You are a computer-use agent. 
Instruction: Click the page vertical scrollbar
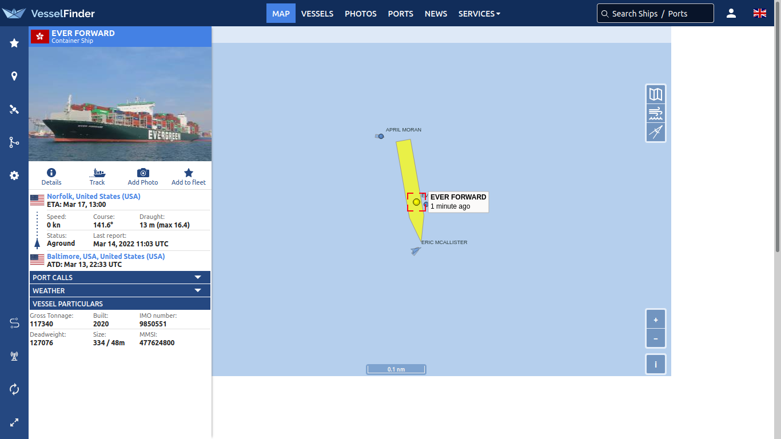click(x=778, y=128)
